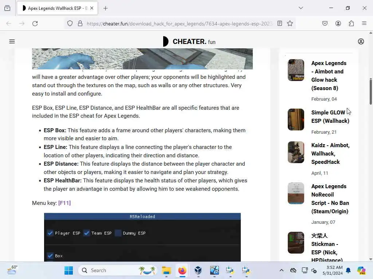
Task: Click the taskbar Search box
Action: pyautogui.click(x=117, y=270)
